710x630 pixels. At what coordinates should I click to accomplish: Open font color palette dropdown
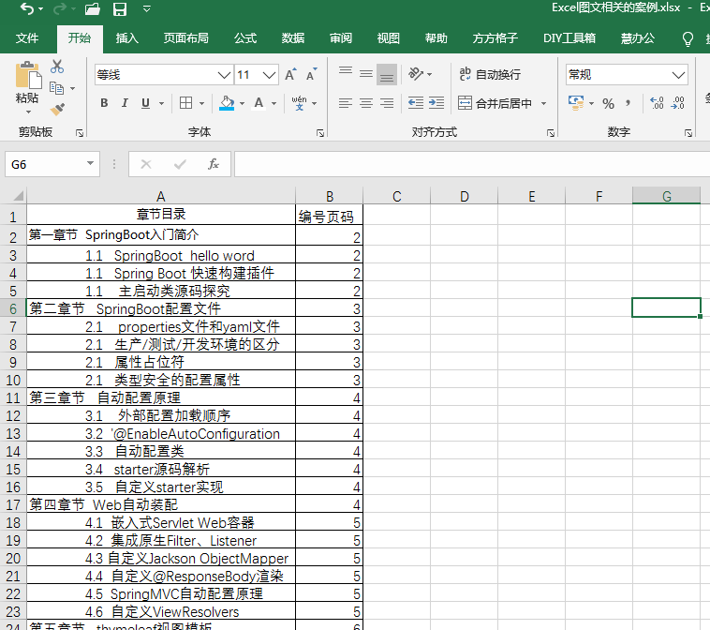[x=274, y=103]
